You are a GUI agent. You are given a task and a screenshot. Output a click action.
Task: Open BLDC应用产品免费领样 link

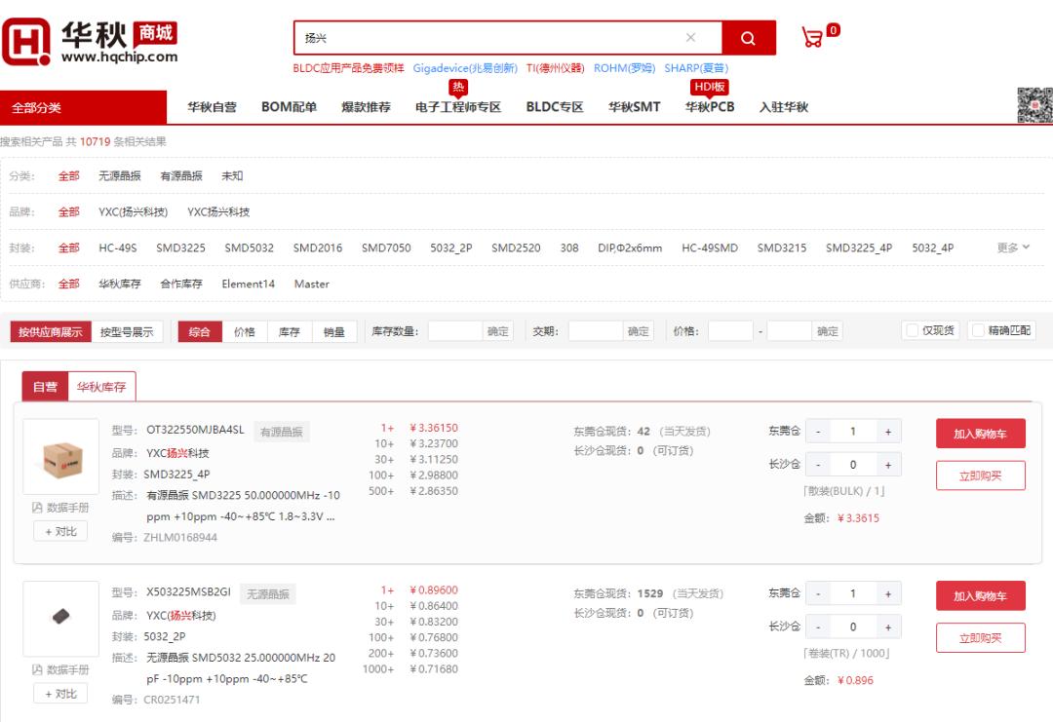348,68
